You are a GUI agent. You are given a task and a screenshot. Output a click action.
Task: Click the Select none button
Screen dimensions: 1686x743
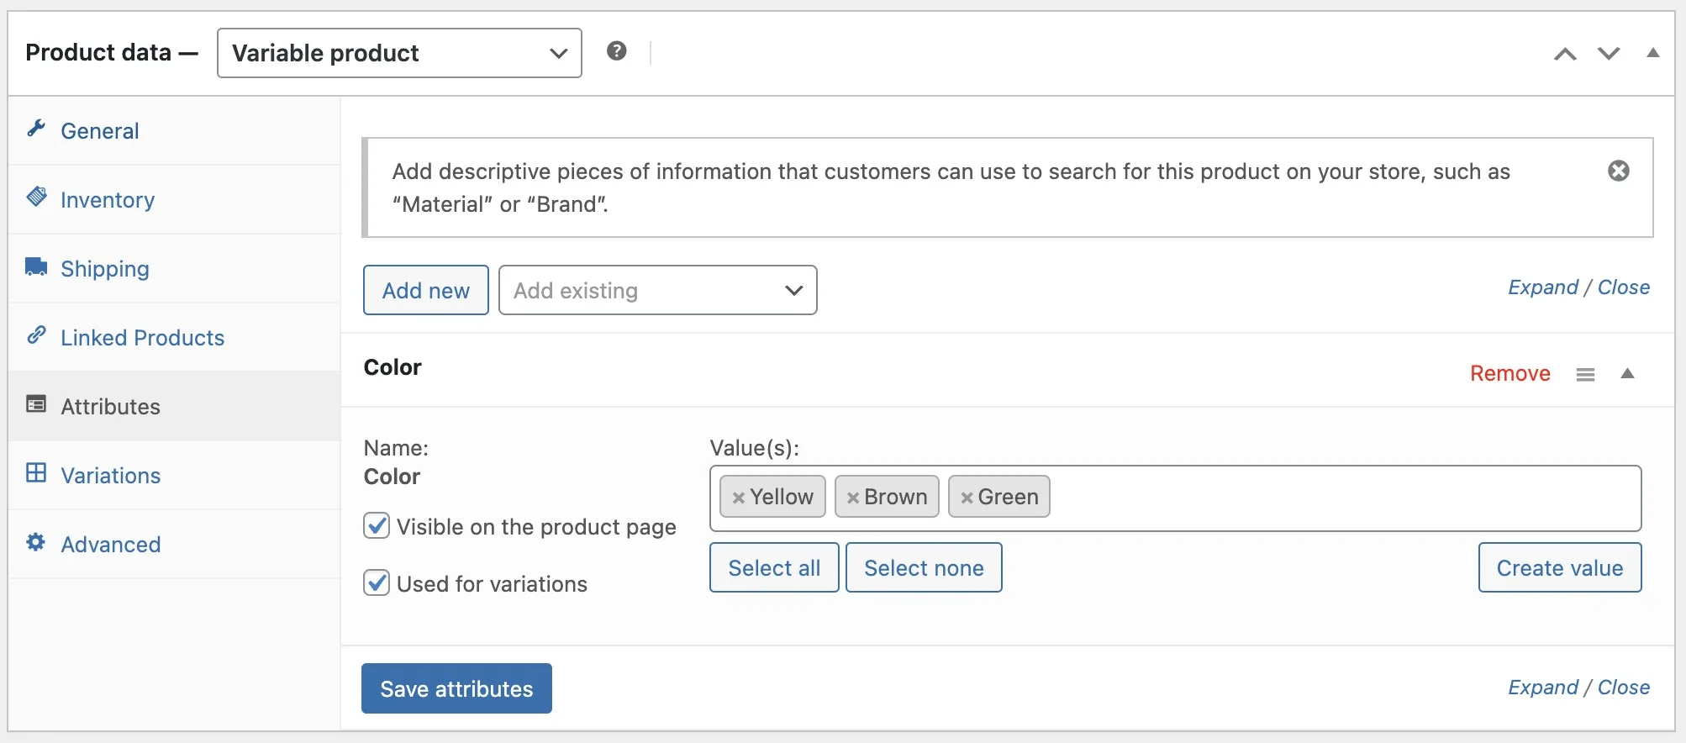pyautogui.click(x=924, y=567)
